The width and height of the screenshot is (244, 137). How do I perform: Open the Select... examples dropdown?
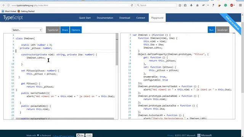coord(27,30)
